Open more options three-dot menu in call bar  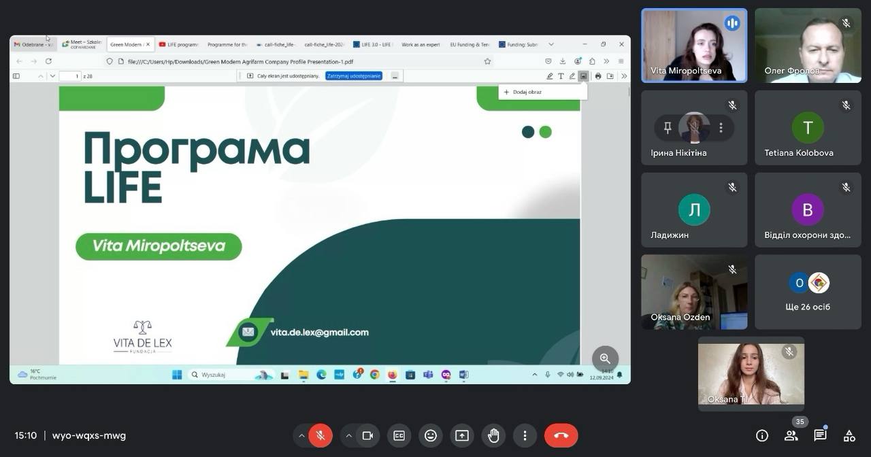(x=524, y=435)
